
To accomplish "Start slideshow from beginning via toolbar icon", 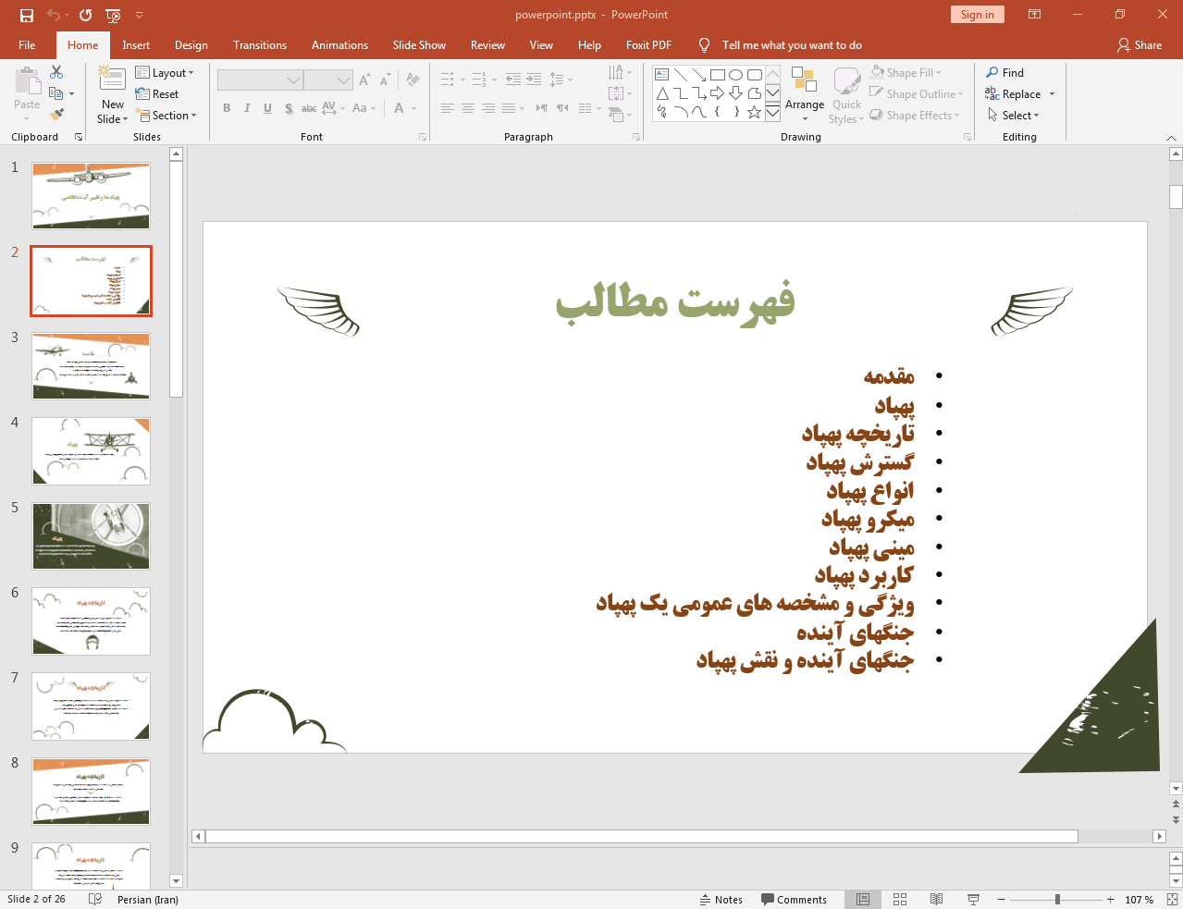I will (113, 15).
